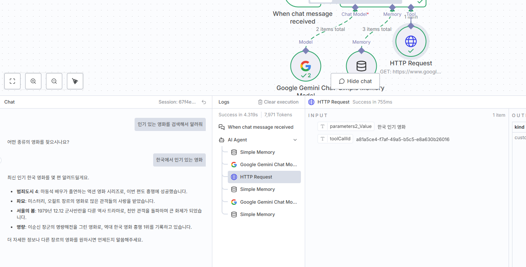This screenshot has height=267, width=526.
Task: Click the '2 items total' connection label
Action: pyautogui.click(x=330, y=29)
